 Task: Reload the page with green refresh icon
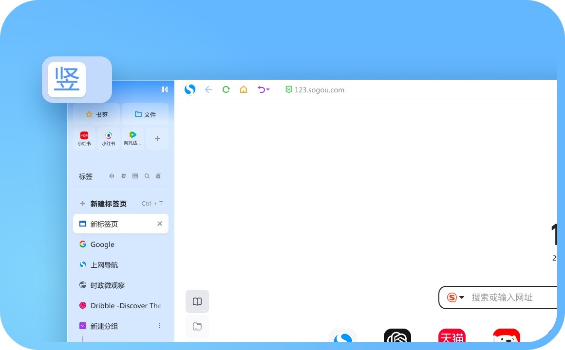pyautogui.click(x=226, y=89)
